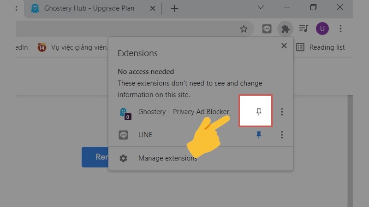Open the media controls icon

304,29
